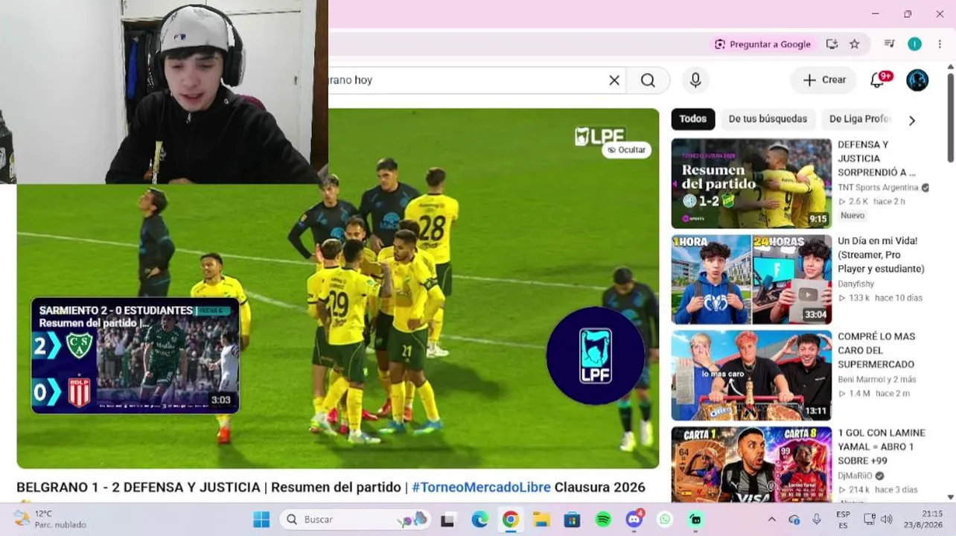Open Discord from the taskbar

tap(634, 520)
